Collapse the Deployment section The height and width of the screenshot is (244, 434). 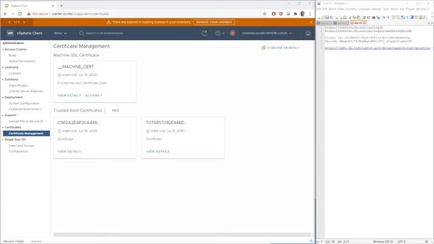click(3, 98)
